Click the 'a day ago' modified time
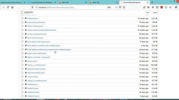This screenshot has height=100, width=179. pyautogui.click(x=145, y=46)
